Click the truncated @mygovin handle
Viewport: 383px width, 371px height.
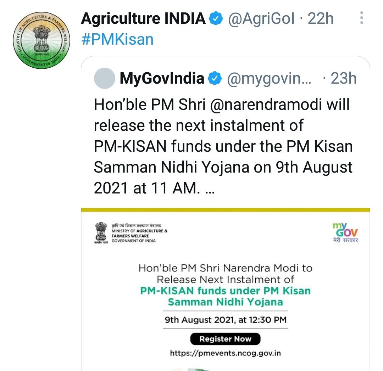point(269,79)
